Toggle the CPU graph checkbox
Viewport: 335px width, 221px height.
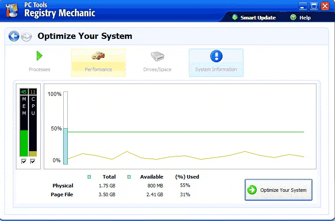(x=33, y=161)
